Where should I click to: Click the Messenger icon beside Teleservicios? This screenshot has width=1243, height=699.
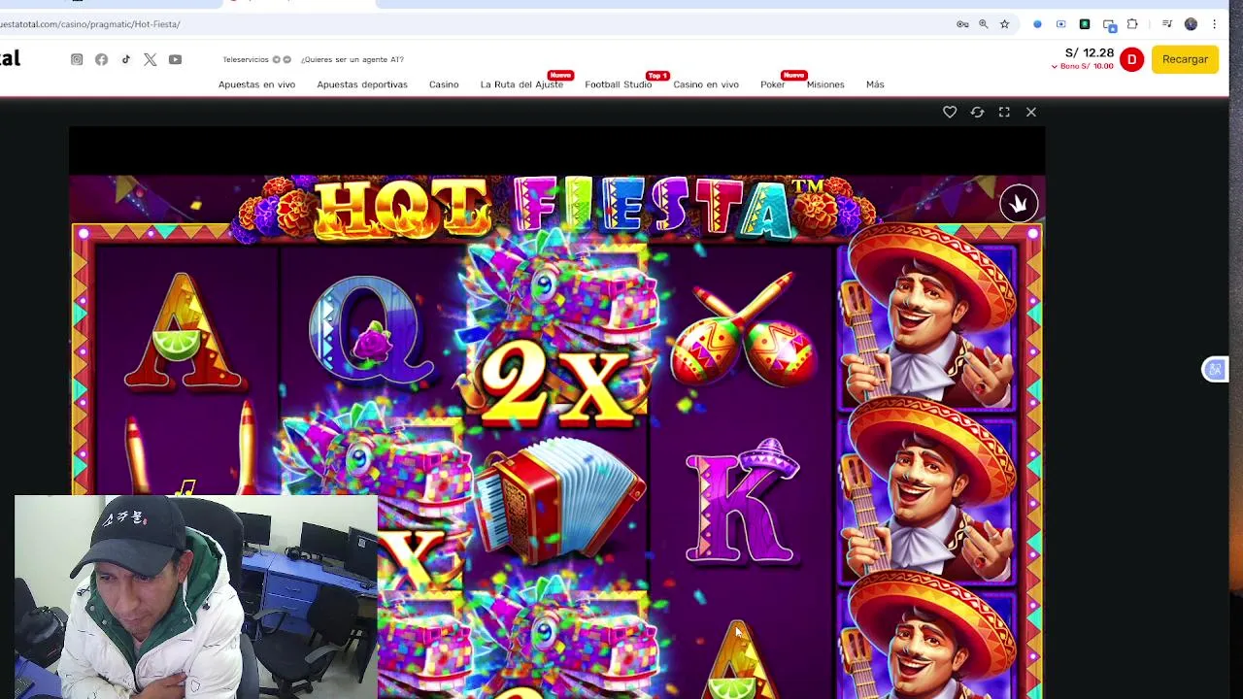click(x=287, y=59)
